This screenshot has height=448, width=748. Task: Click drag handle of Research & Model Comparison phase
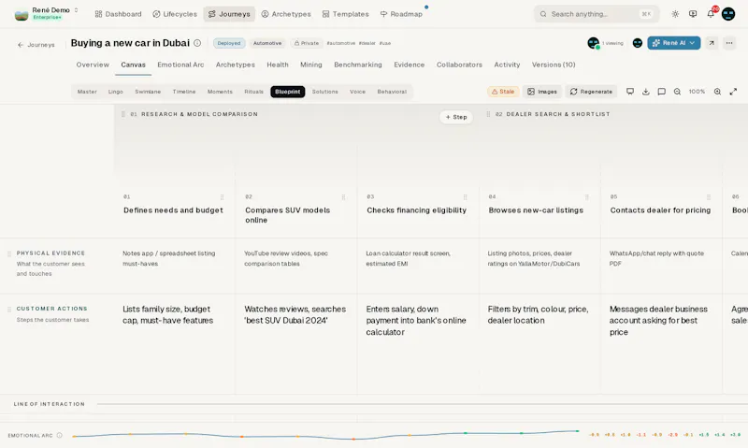click(x=123, y=114)
